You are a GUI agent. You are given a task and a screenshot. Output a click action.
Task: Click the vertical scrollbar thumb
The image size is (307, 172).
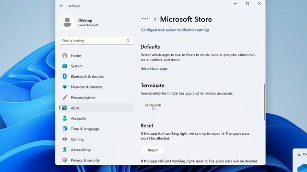pos(264,102)
